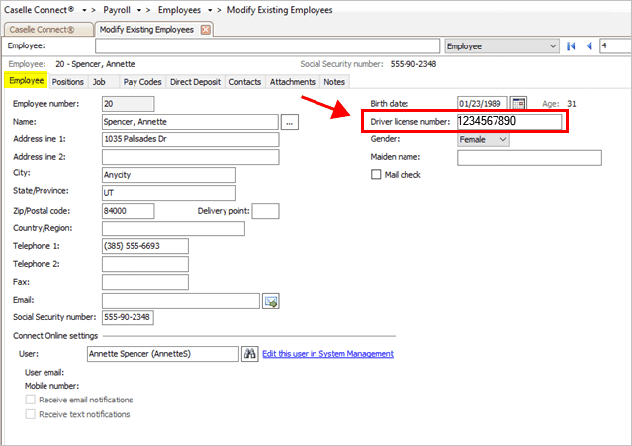This screenshot has height=446, width=632.
Task: Click the Driver license number field
Action: coord(508,122)
